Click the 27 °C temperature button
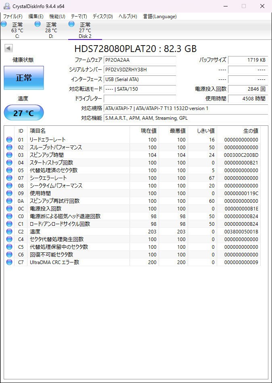This screenshot has height=383, width=272. pos(24,112)
